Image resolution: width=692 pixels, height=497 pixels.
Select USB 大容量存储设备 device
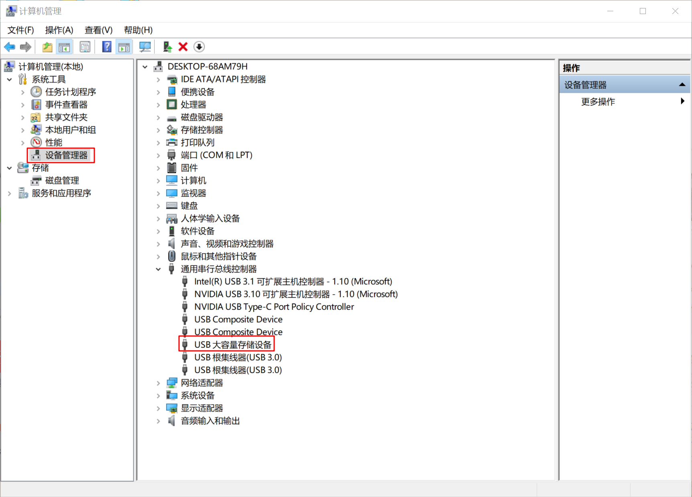[233, 345]
